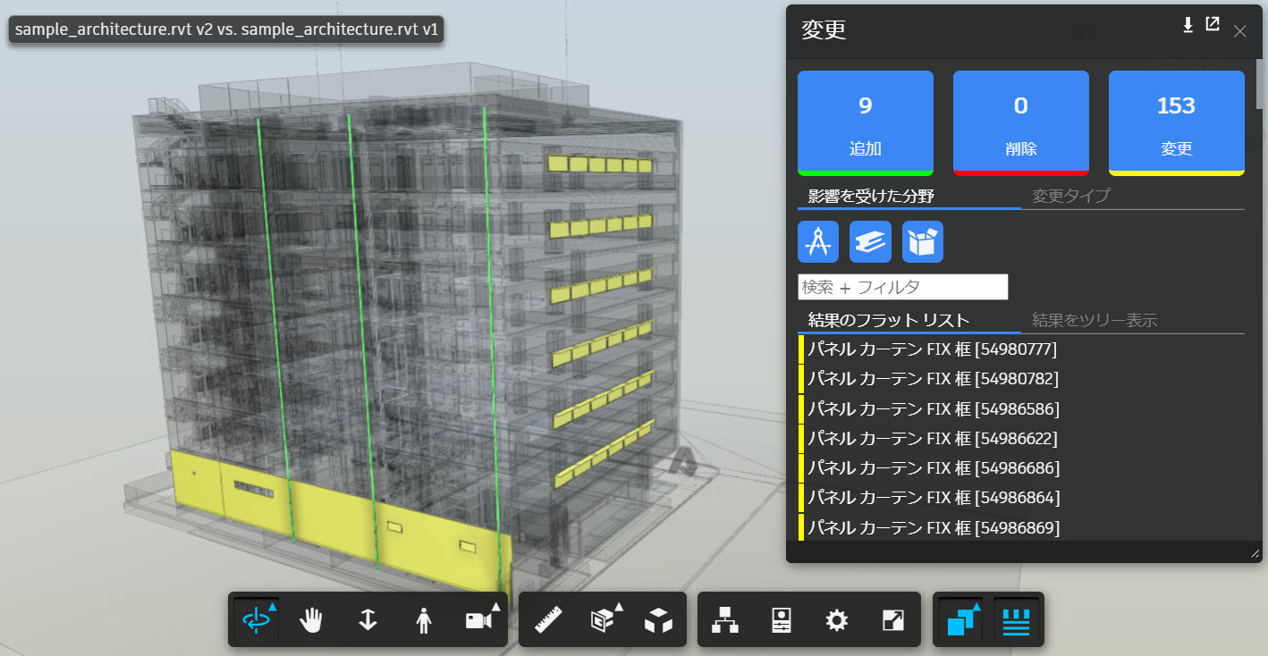Select the Zoom (dolly) tool
This screenshot has height=656, width=1268.
(368, 619)
